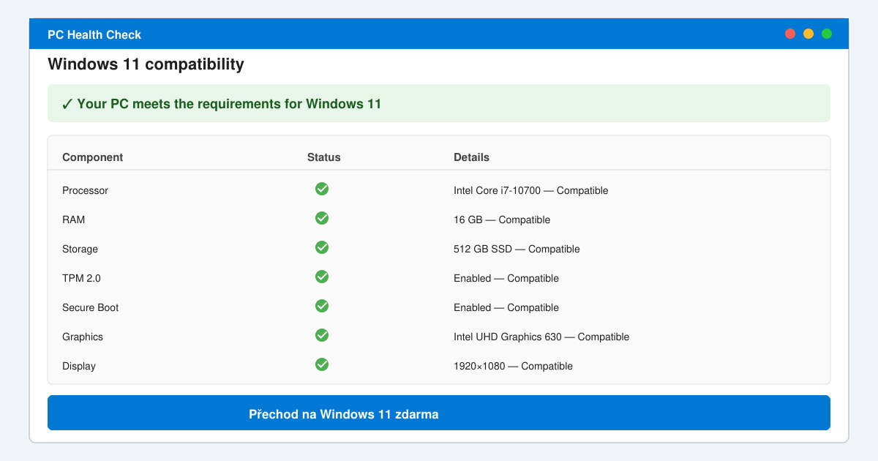This screenshot has width=878, height=461.
Task: Click the '16 GB — Compatible' detail
Action: click(x=502, y=220)
